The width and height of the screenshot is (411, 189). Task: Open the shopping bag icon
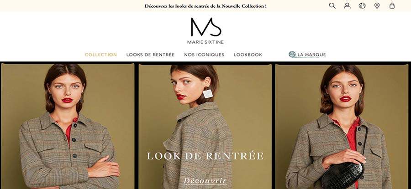392,6
